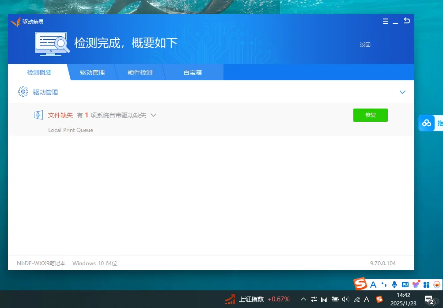Toggle English input mode with the A icon
This screenshot has width=443, height=308.
click(x=373, y=284)
